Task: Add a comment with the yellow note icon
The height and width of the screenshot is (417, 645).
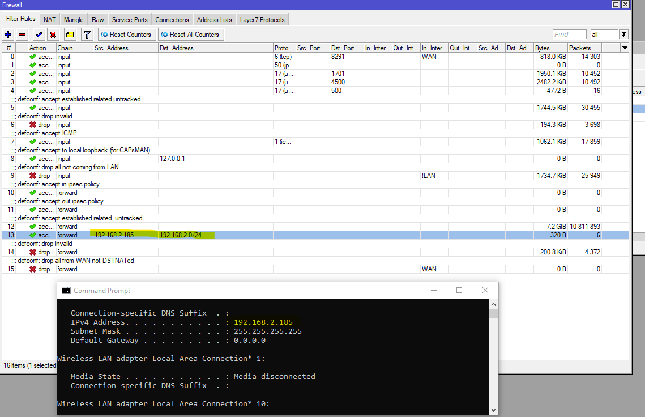Action: tap(70, 35)
